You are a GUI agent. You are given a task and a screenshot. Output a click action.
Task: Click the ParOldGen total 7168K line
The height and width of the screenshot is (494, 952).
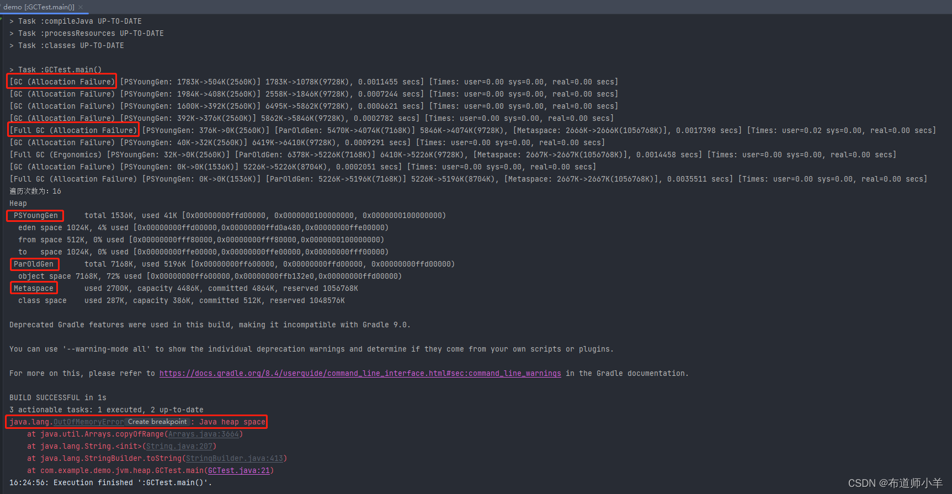coord(234,264)
